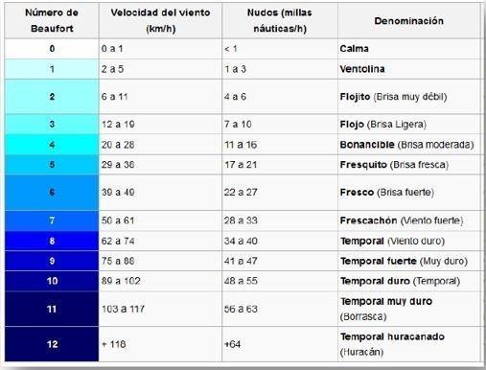
Task: Select Beaufort number 0 cell
Action: click(x=52, y=49)
